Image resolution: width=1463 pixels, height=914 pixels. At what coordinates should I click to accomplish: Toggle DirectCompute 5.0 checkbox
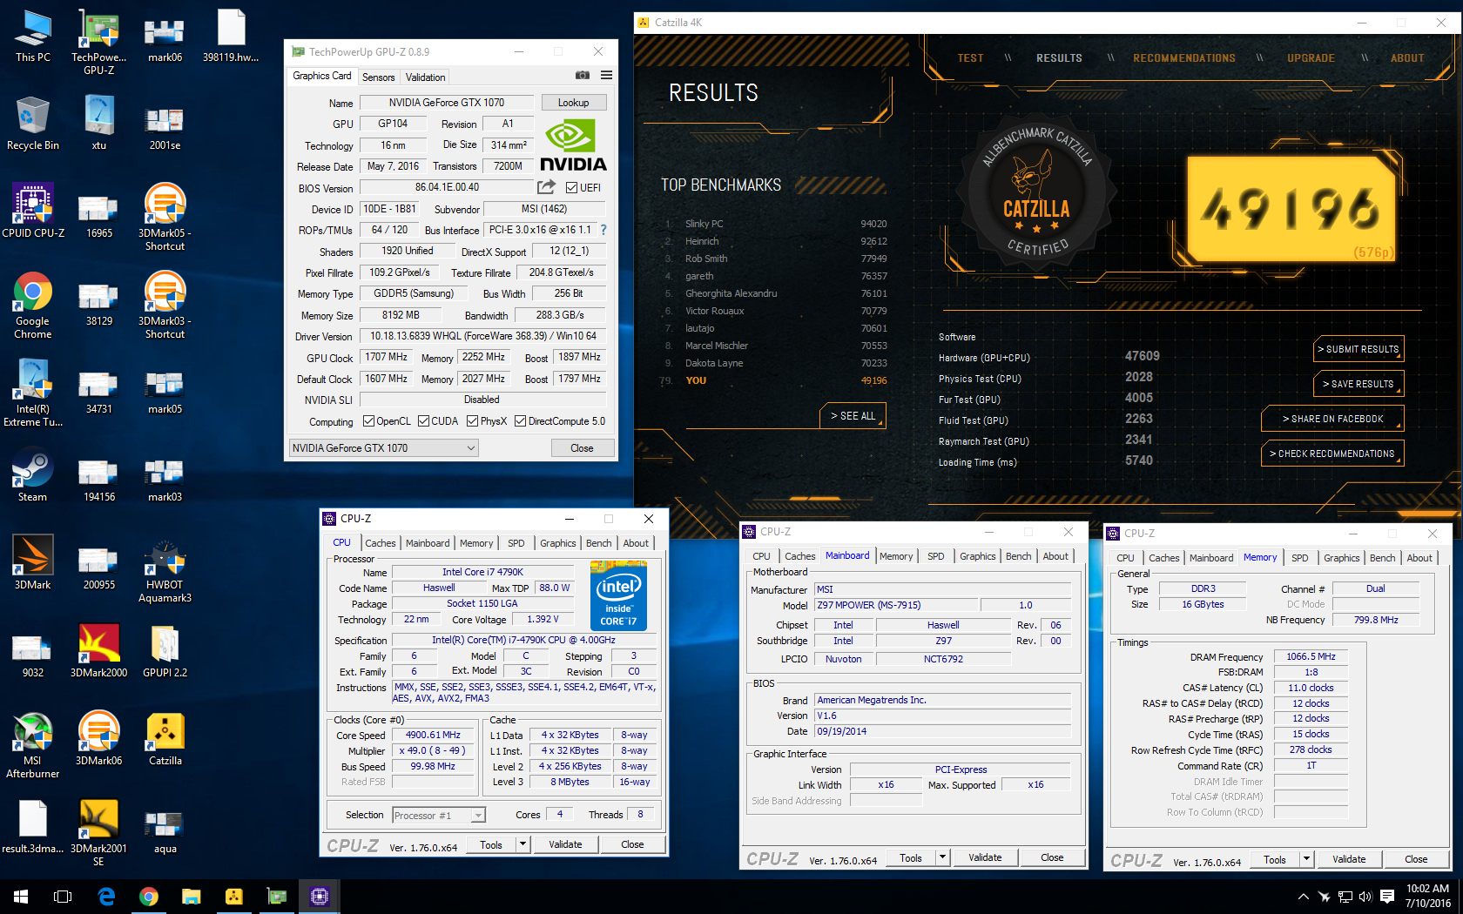[520, 421]
